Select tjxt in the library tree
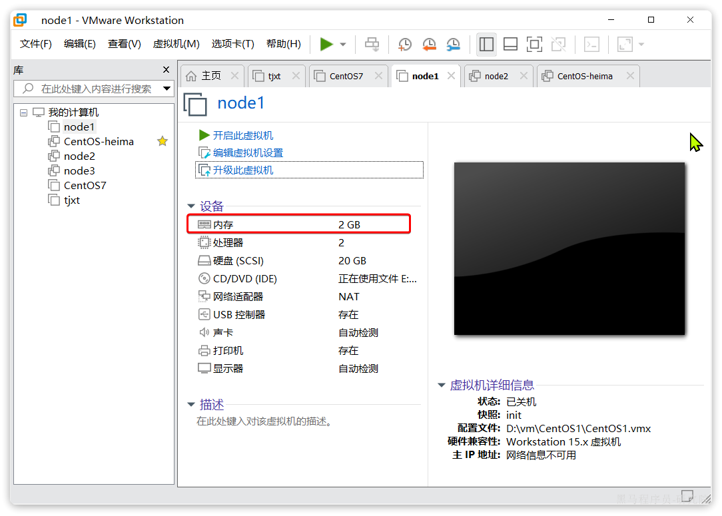722x516 pixels. (72, 200)
